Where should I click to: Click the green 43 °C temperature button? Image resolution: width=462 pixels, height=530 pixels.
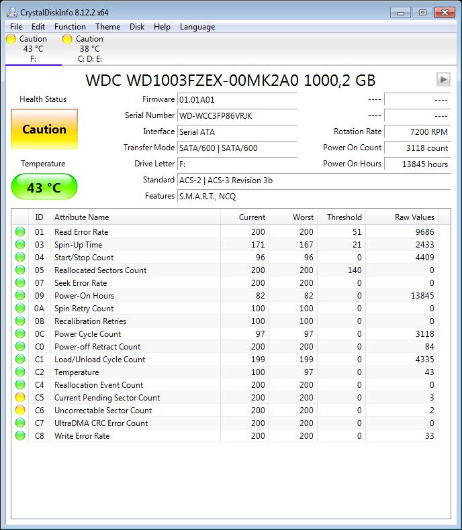(x=44, y=187)
